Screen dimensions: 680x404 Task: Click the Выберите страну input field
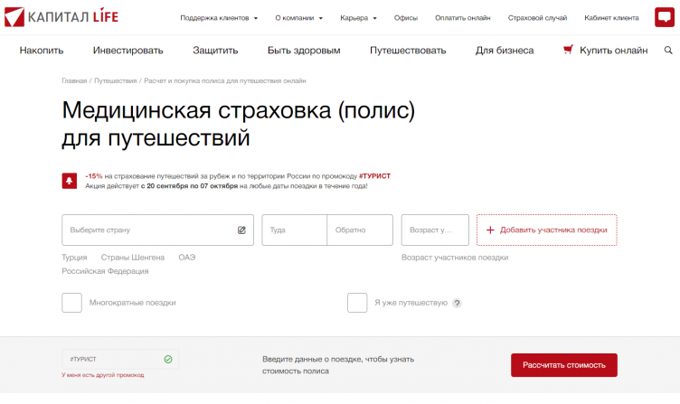click(x=158, y=230)
